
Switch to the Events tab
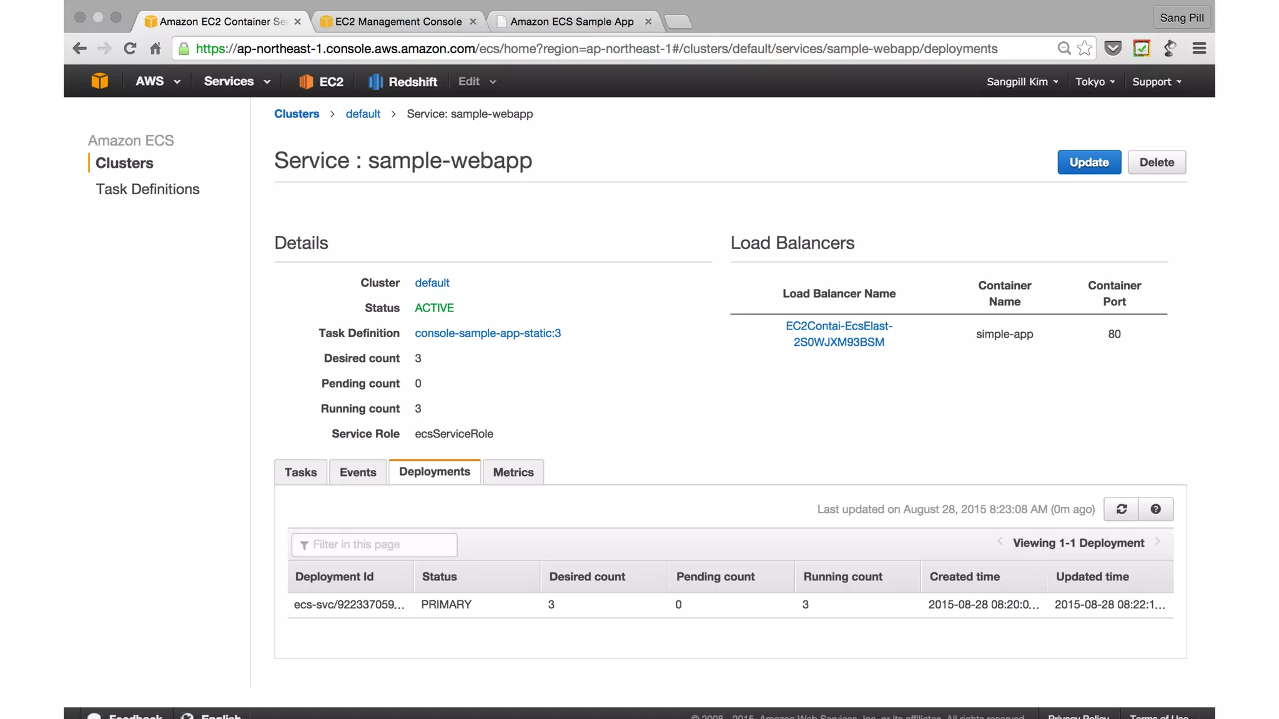358,472
